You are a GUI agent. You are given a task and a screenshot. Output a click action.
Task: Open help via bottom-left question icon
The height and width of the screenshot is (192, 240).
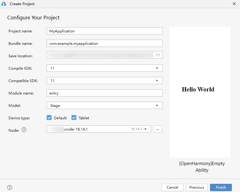click(10, 187)
